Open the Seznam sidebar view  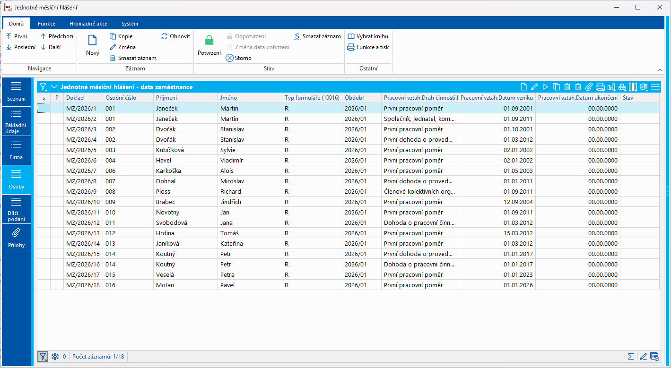coord(16,92)
